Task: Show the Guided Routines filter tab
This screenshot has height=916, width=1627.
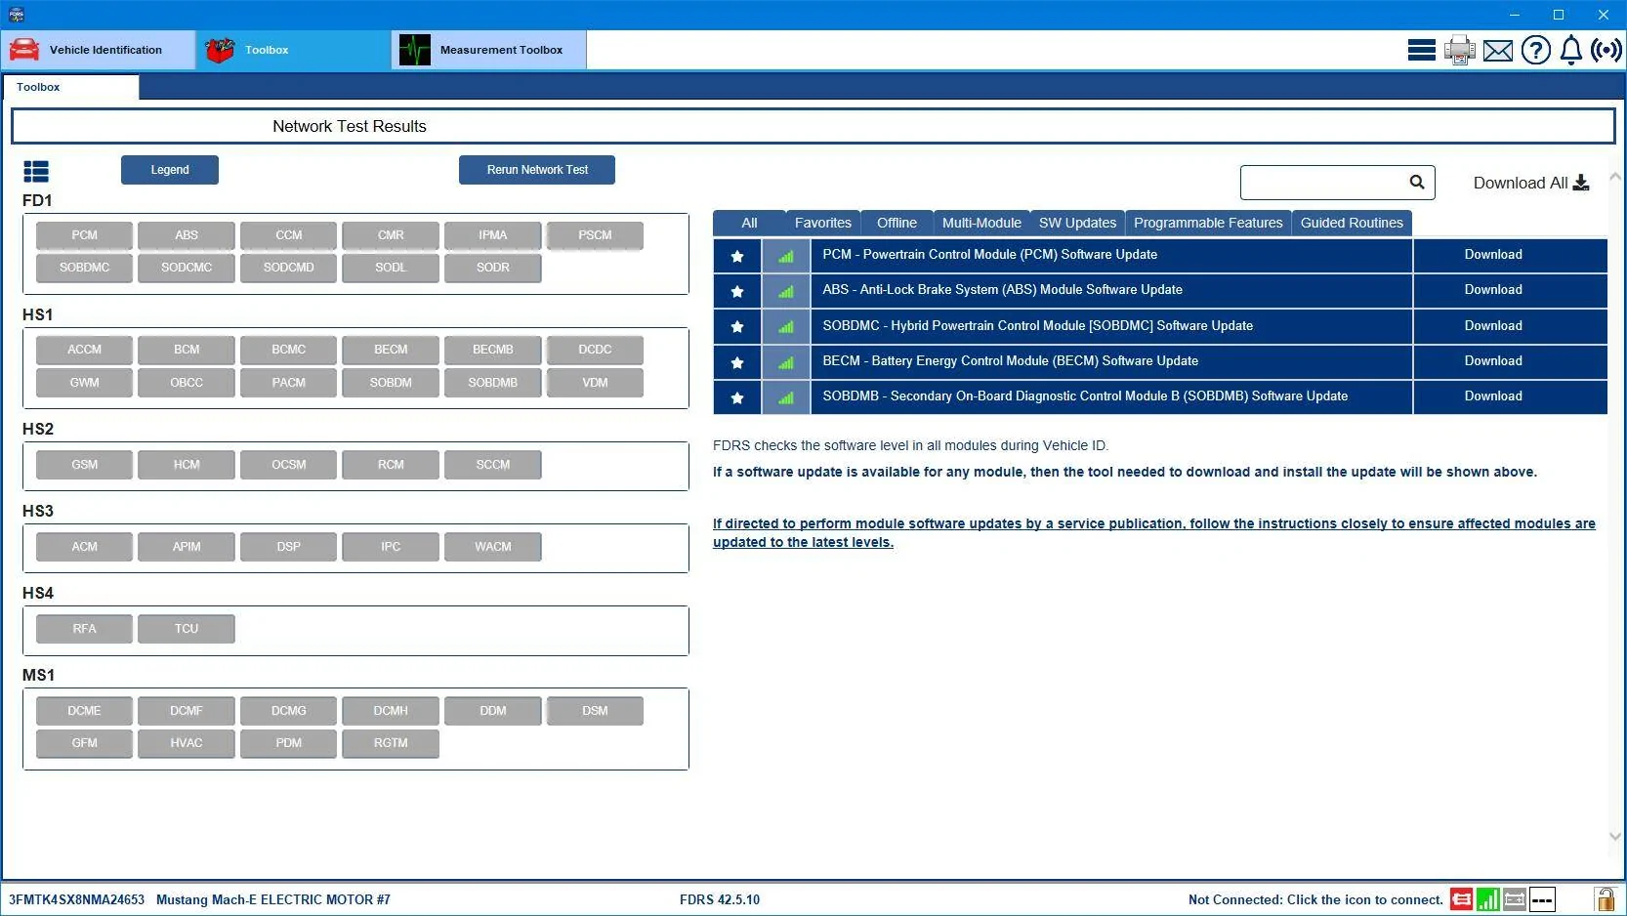Action: [1352, 223]
